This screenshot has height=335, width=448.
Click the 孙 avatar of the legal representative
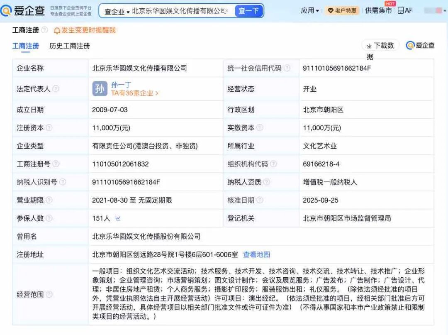click(100, 89)
